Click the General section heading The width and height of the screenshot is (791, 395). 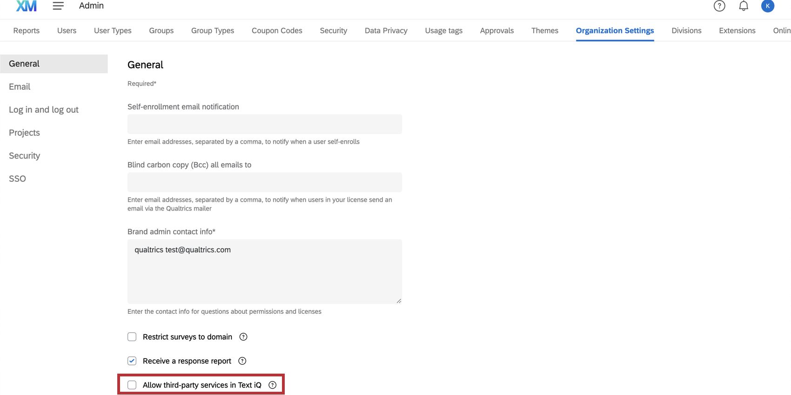pos(145,65)
